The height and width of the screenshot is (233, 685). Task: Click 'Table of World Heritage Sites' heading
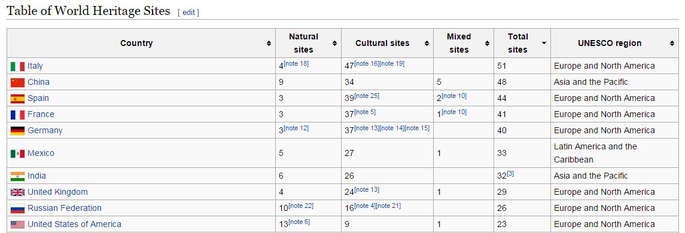coord(89,11)
